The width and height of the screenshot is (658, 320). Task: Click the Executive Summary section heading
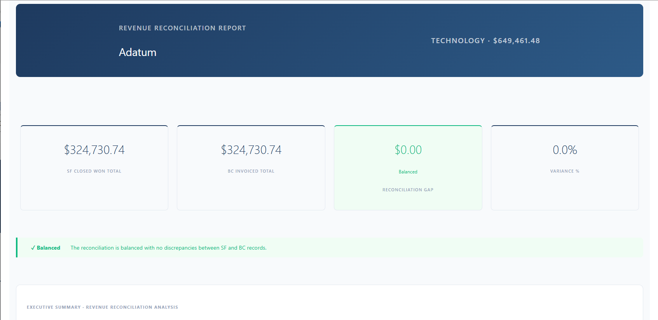coord(102,307)
